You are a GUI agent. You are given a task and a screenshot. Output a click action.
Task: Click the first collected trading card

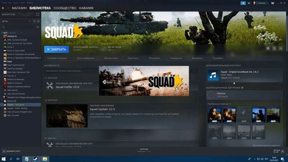click(214, 115)
